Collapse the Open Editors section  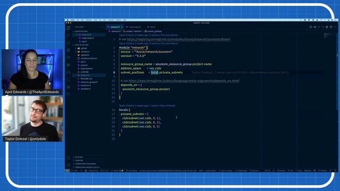(81, 31)
